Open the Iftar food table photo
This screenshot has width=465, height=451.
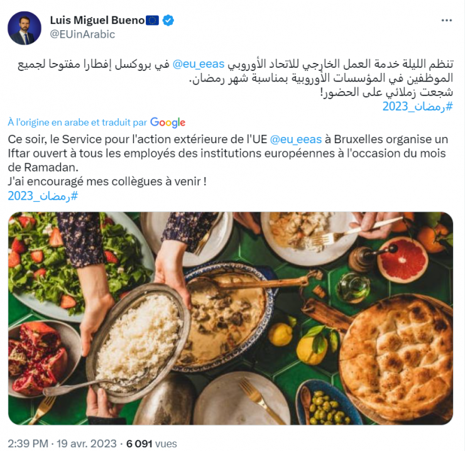pyautogui.click(x=231, y=318)
